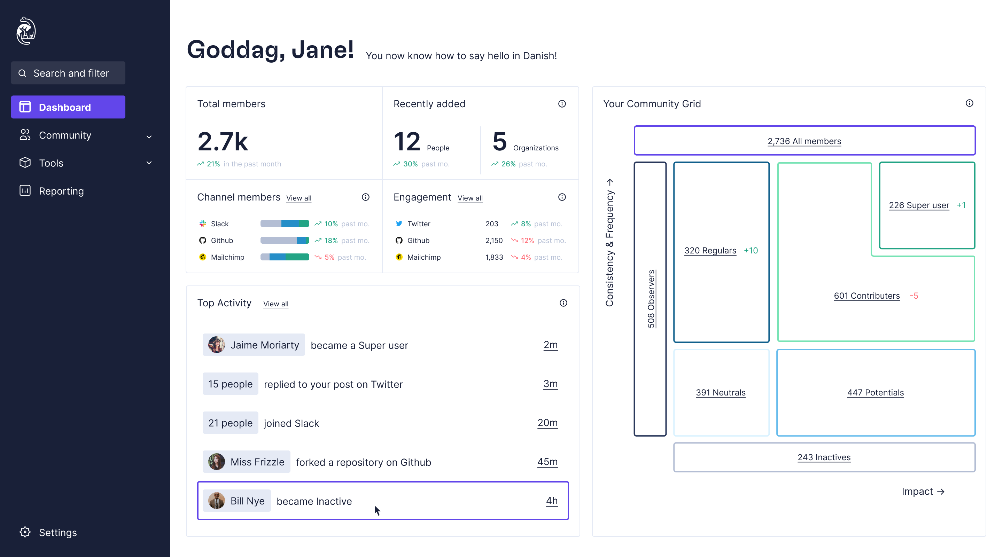
Task: Click the dinosaur logo in sidebar
Action: [26, 31]
